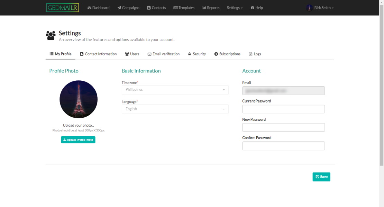The height and width of the screenshot is (207, 384).
Task: Click the GEDMAILR logo
Action: click(x=63, y=8)
